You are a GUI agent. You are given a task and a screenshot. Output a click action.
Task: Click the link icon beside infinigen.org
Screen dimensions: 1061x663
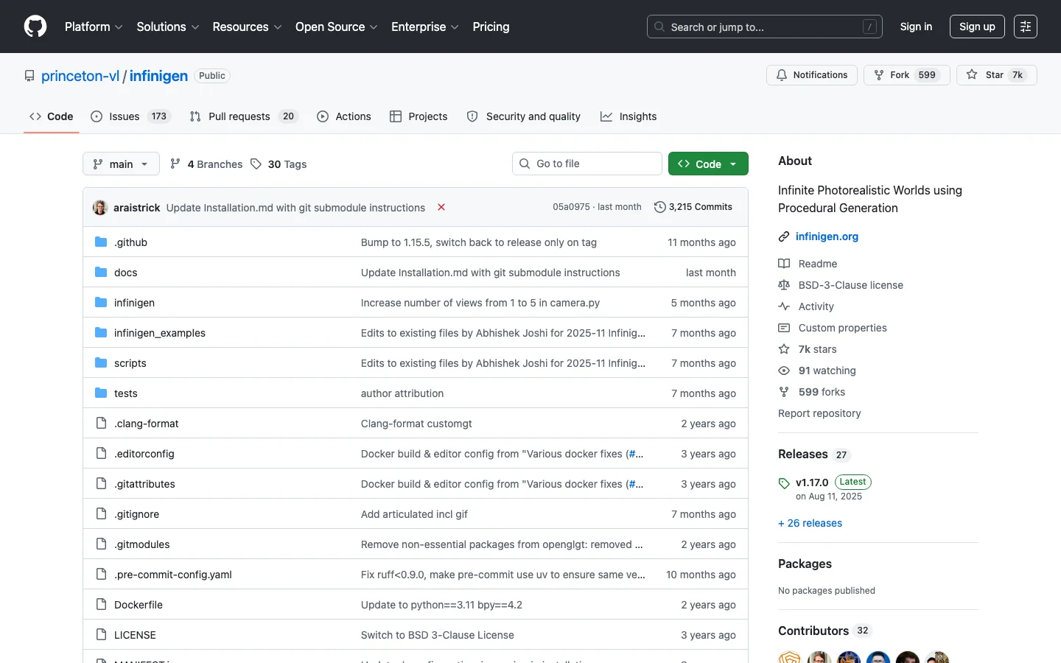(x=784, y=236)
